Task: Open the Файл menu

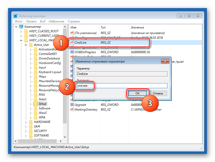Action: point(19,21)
